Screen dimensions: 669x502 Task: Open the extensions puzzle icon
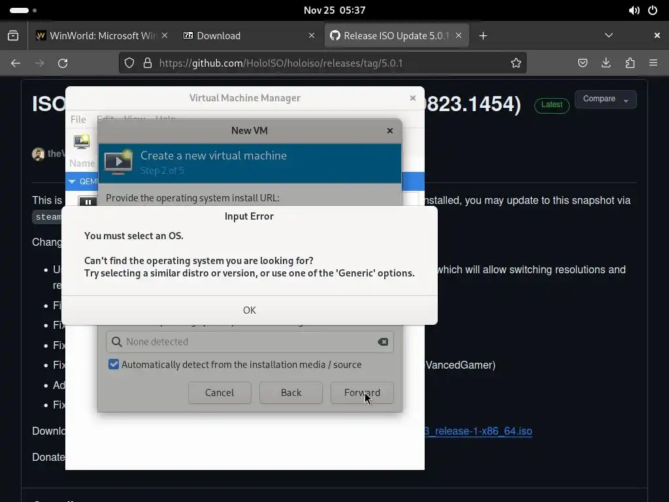(x=630, y=63)
